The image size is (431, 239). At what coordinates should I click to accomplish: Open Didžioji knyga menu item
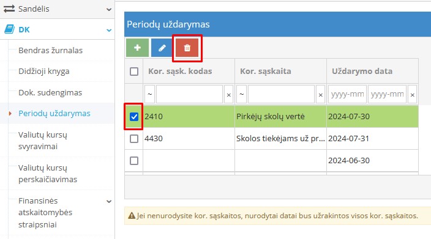tap(44, 72)
